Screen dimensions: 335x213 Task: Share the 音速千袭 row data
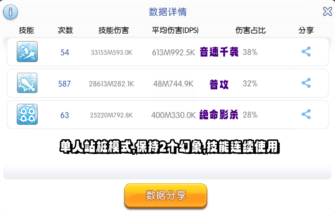coord(306,52)
